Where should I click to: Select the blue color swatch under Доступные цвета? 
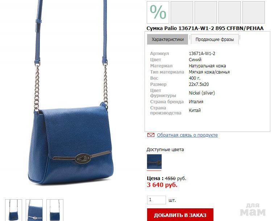[154, 162]
